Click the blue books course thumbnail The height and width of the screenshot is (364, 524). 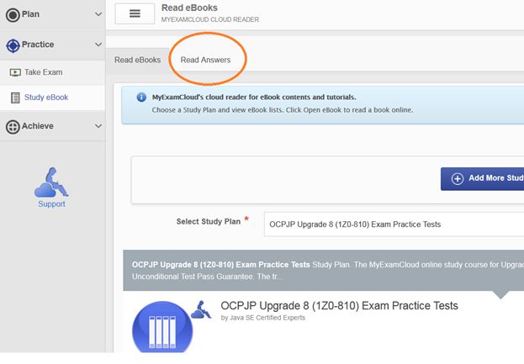click(162, 327)
